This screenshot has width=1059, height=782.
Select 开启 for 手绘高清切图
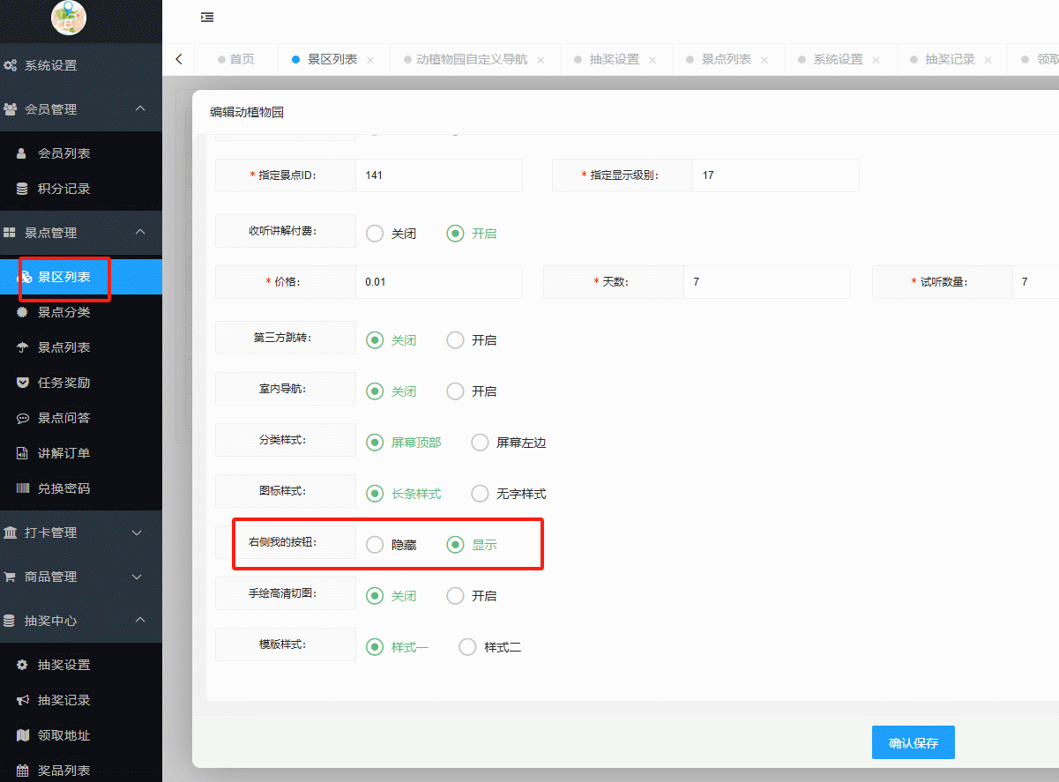(x=471, y=596)
